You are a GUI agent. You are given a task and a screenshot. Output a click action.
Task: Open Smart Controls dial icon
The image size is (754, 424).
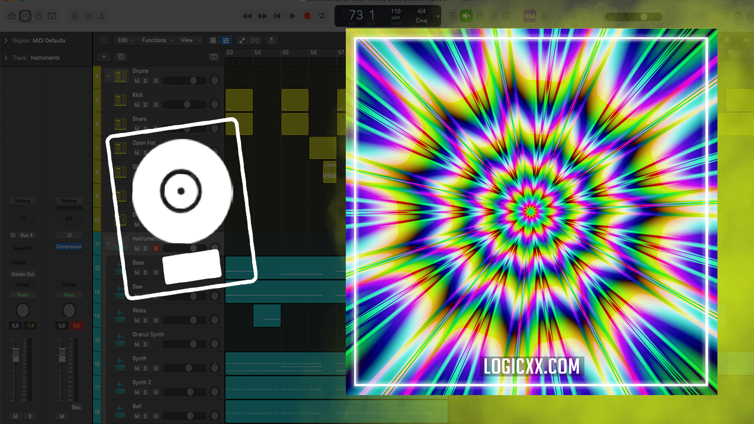point(75,16)
